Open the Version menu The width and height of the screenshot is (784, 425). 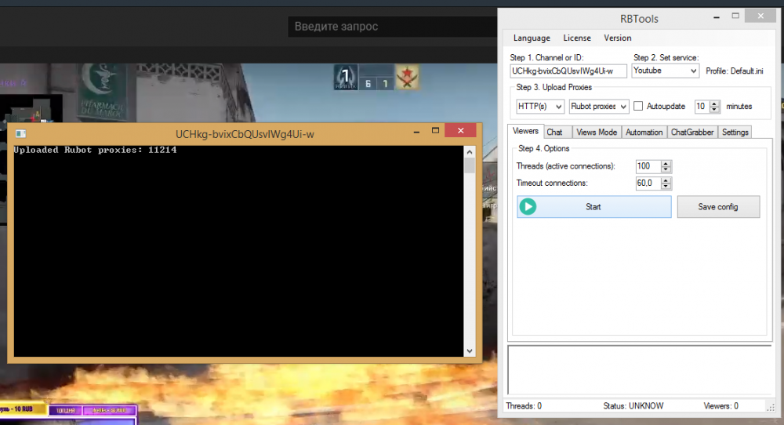[617, 38]
